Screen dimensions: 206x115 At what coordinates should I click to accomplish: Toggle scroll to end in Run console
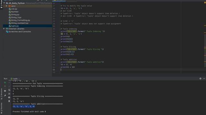pos(9,94)
